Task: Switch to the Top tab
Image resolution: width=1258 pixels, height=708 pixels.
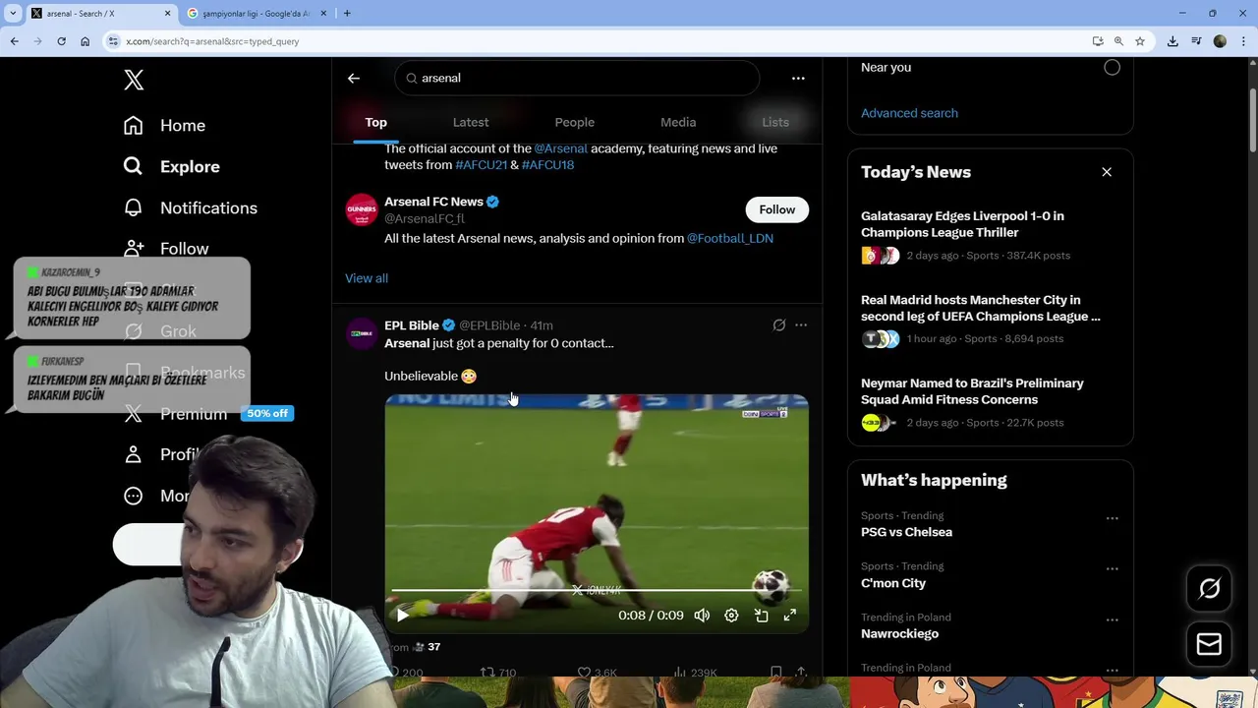Action: pyautogui.click(x=376, y=122)
